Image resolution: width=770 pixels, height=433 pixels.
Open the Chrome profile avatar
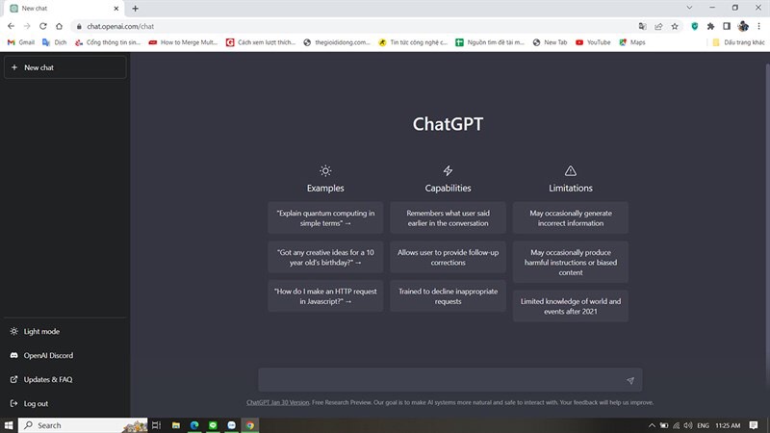pos(743,27)
